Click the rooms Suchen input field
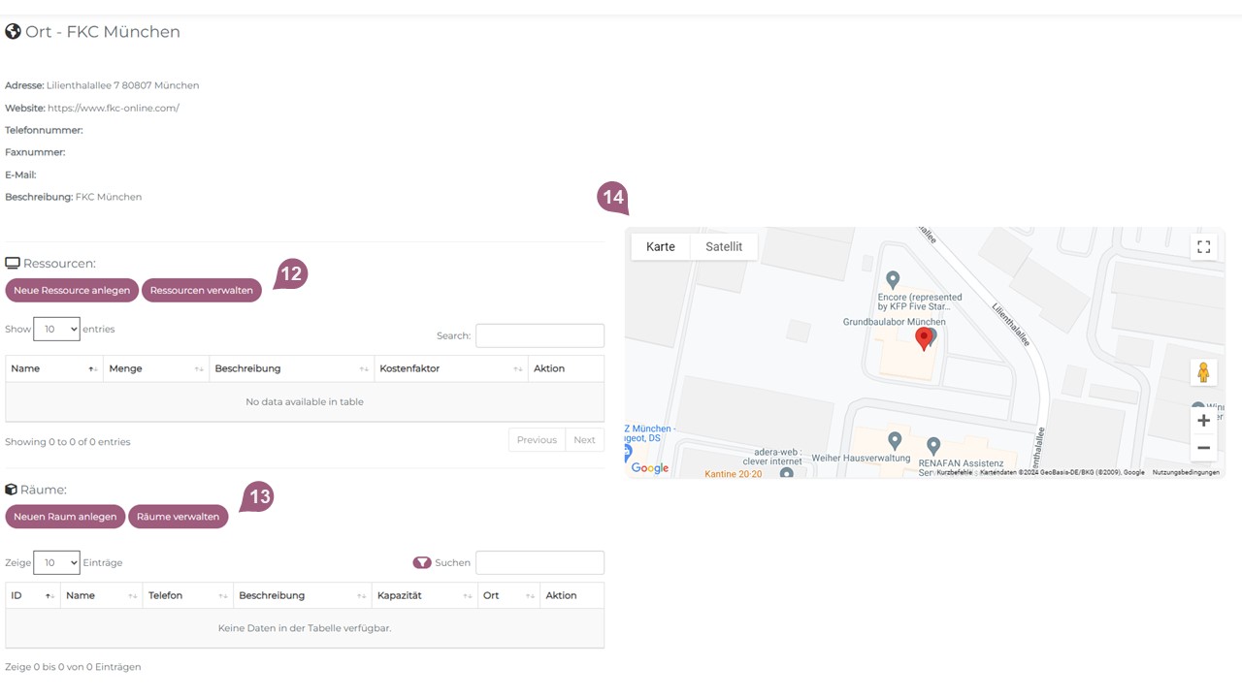Viewport: 1242px width, 698px height. 539,562
